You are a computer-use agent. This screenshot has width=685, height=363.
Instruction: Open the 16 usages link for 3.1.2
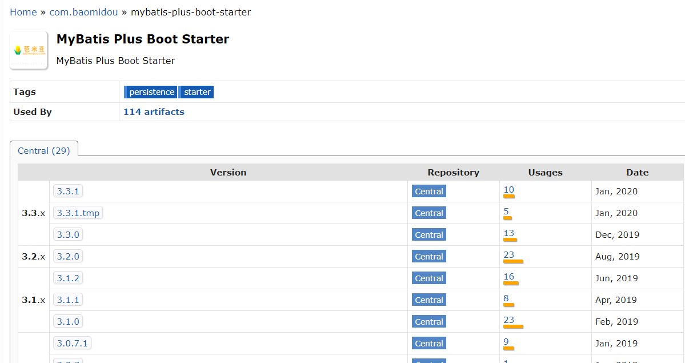pos(508,277)
